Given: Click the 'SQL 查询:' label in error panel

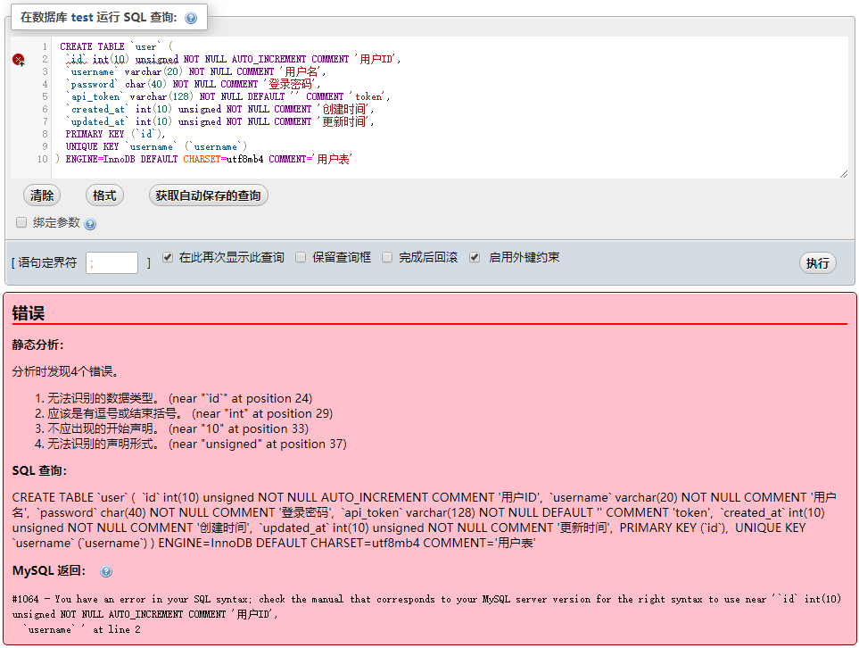Looking at the screenshot, I should coord(39,471).
